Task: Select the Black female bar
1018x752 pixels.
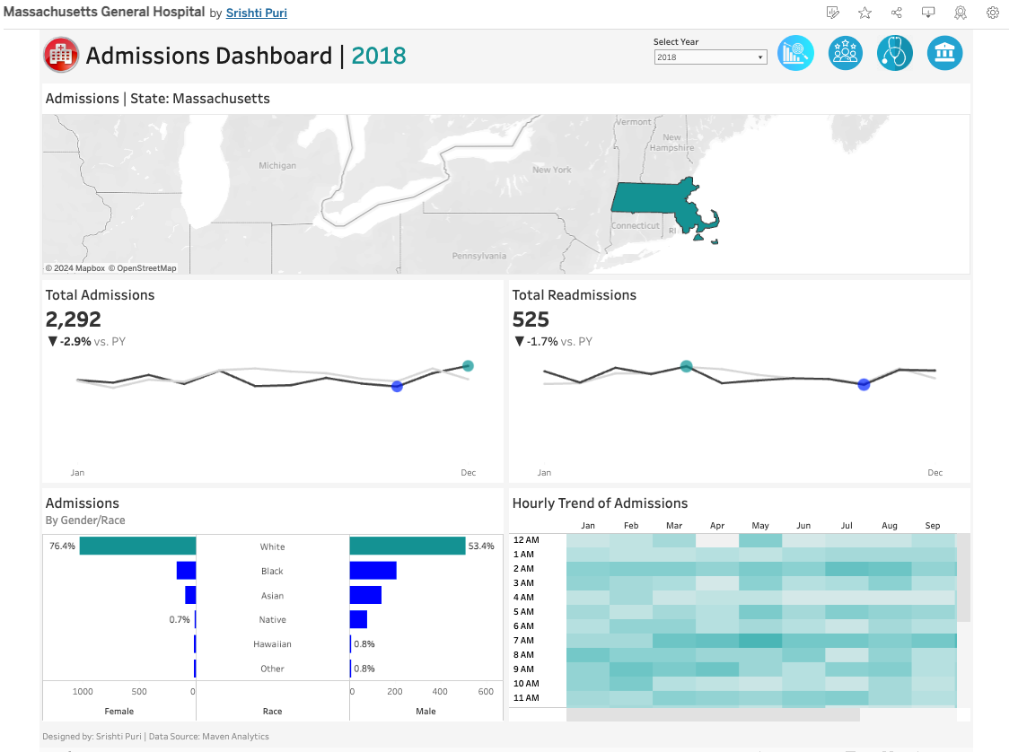Action: click(x=187, y=571)
